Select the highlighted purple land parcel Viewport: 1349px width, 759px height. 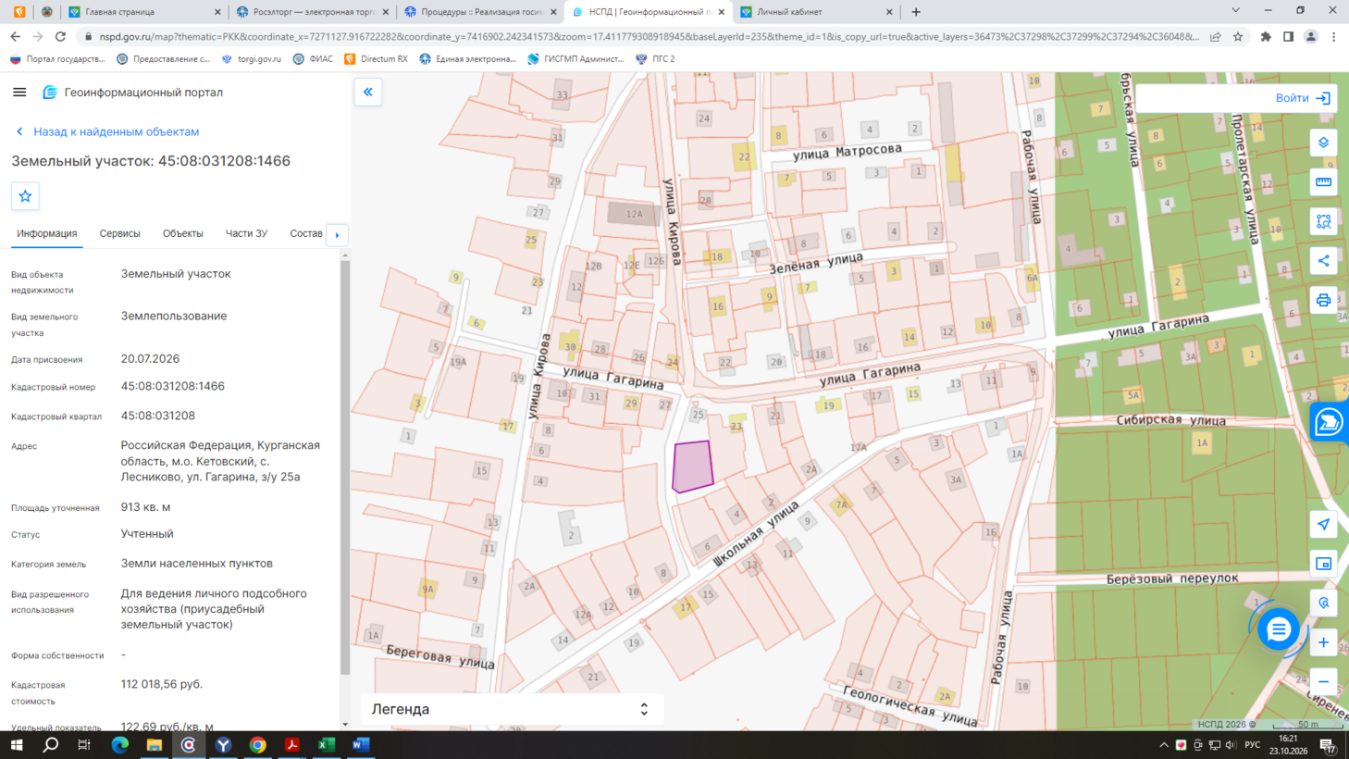pyautogui.click(x=692, y=467)
